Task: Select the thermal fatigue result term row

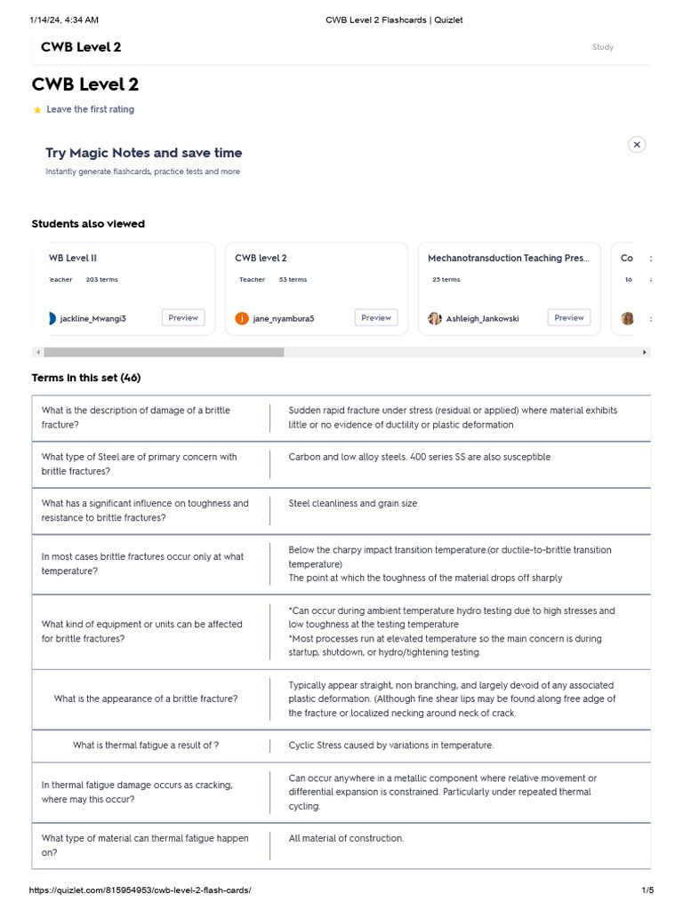Action: [341, 746]
